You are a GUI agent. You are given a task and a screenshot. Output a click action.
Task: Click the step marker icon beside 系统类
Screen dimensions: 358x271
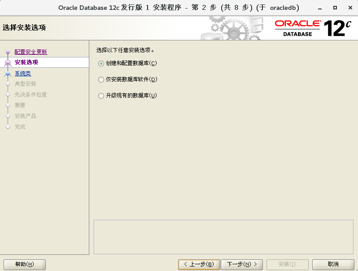coord(8,74)
